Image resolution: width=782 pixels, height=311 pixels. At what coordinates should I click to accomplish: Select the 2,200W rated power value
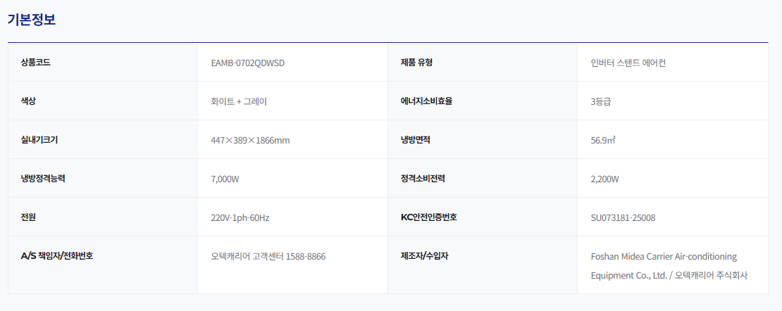tap(604, 179)
